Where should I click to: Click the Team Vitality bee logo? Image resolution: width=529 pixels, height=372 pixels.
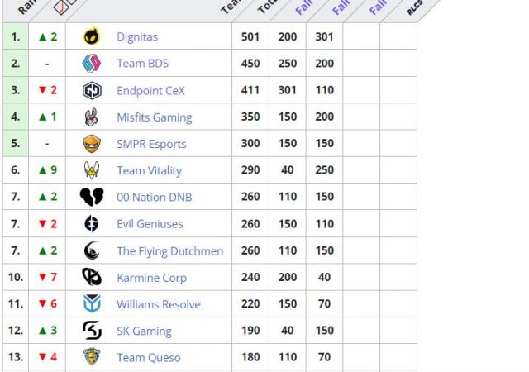(92, 170)
